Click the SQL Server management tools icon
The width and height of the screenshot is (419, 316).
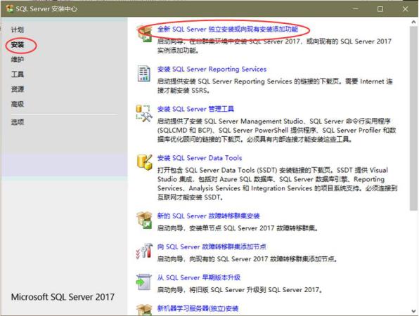pyautogui.click(x=144, y=114)
